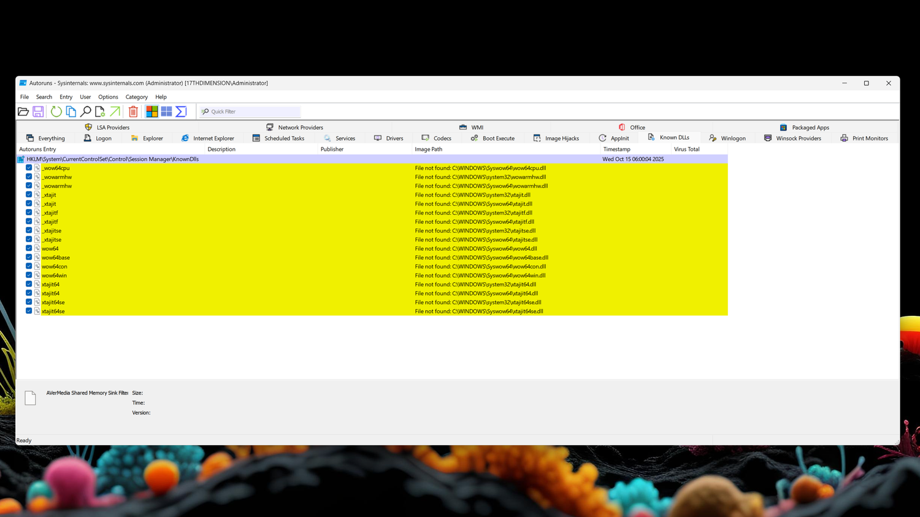920x517 pixels.
Task: Click the Save toolbar icon
Action: (38, 112)
